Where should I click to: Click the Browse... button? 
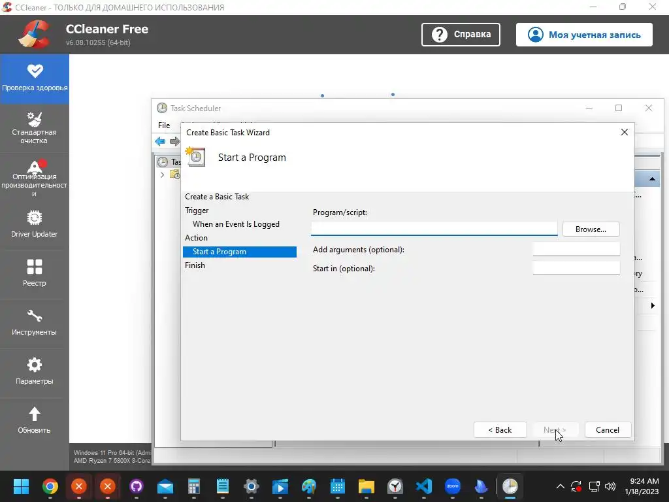[591, 229]
